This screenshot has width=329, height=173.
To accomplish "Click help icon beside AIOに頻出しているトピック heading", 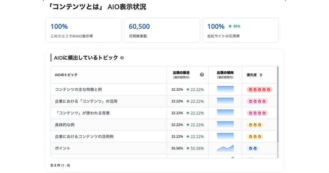I will coord(122,58).
